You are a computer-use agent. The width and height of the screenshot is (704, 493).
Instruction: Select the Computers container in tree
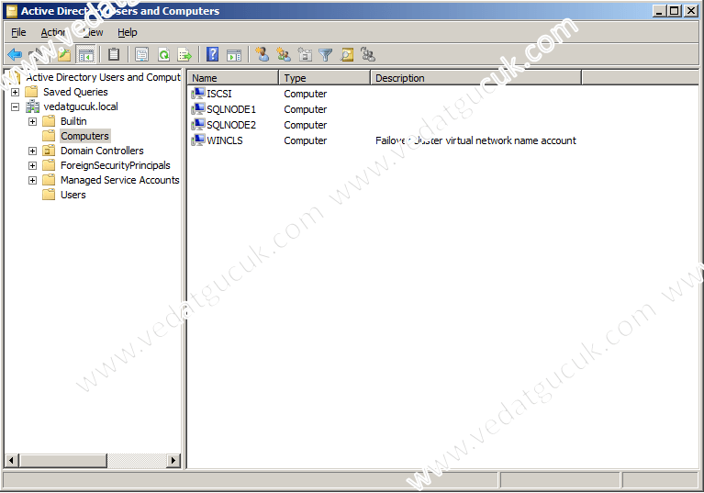click(84, 136)
